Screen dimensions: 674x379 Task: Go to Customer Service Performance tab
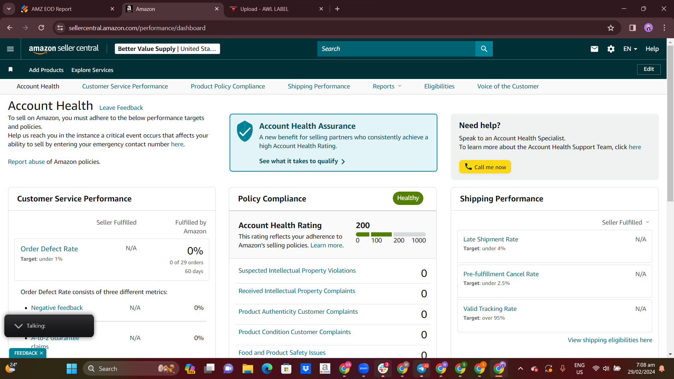(x=125, y=86)
